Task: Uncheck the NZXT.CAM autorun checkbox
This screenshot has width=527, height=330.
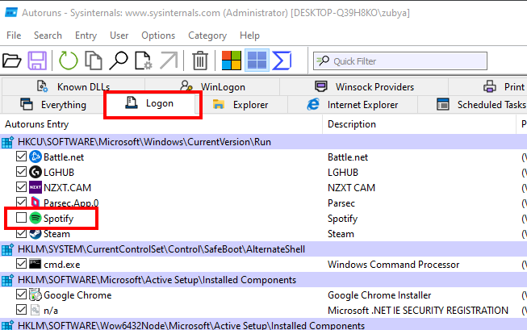Action: click(x=21, y=187)
